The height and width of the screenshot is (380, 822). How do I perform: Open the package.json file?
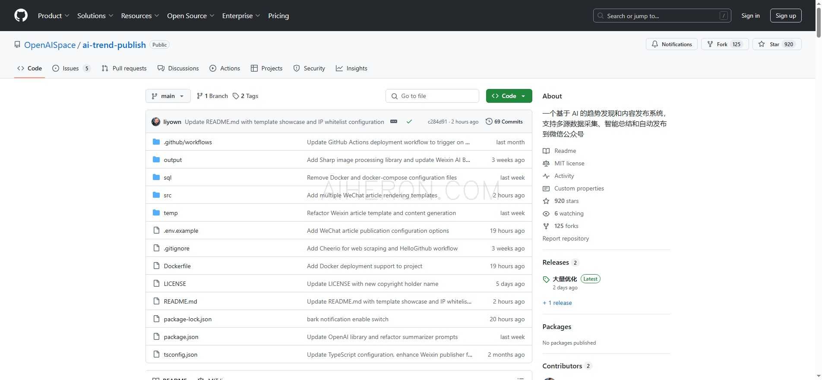pos(181,337)
